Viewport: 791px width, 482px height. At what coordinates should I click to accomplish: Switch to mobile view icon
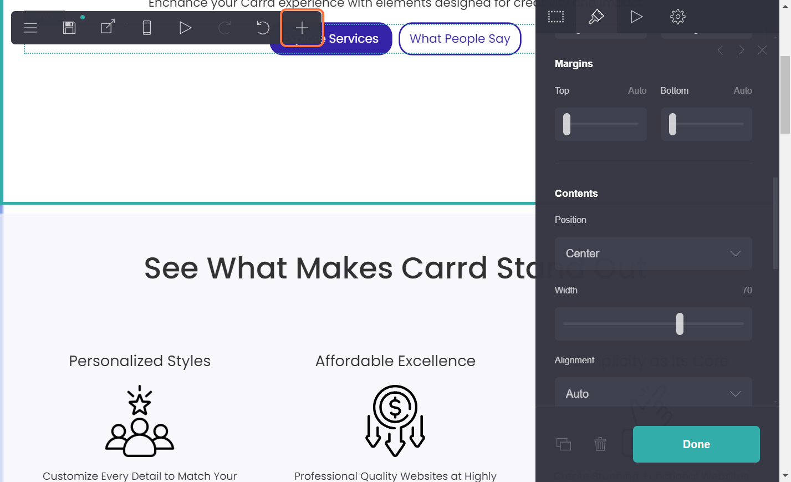pos(147,28)
